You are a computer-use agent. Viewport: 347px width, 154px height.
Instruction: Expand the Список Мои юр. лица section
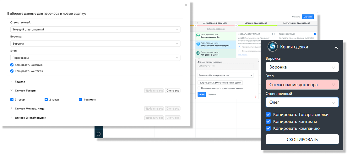[12, 108]
